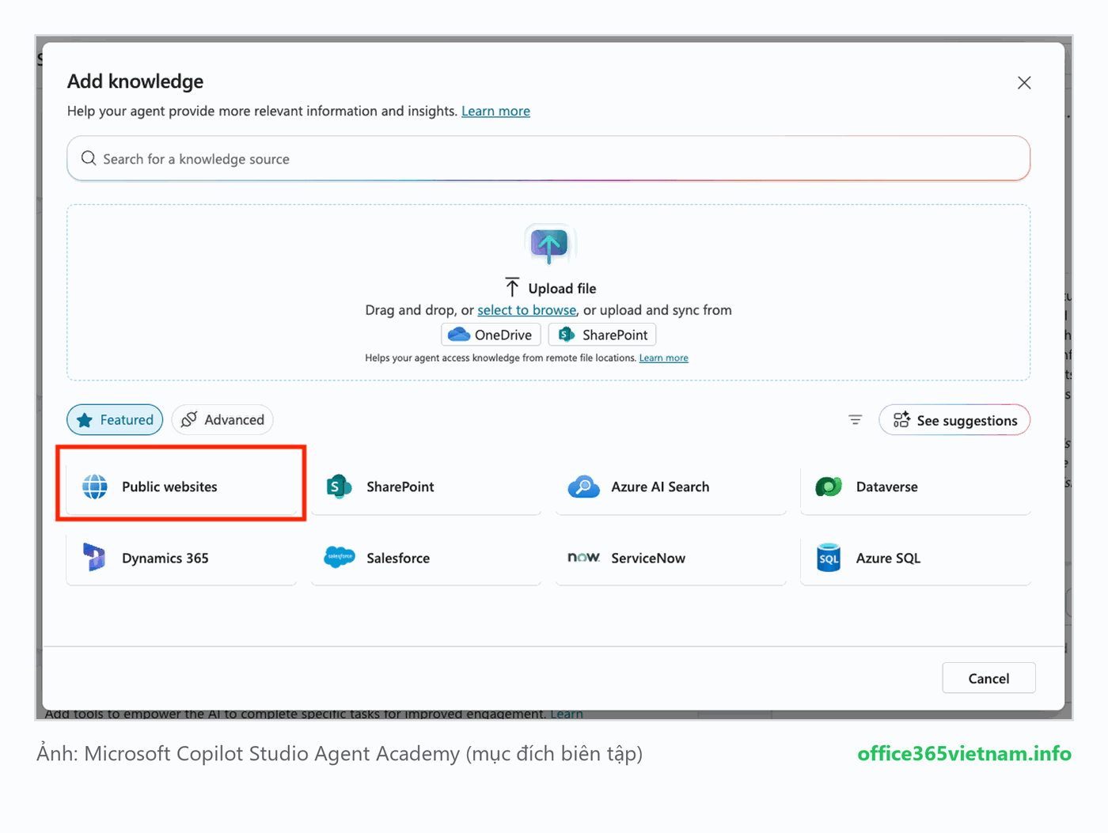Choose the Dataverse source label
Screen dimensions: 1108x833
(x=887, y=487)
